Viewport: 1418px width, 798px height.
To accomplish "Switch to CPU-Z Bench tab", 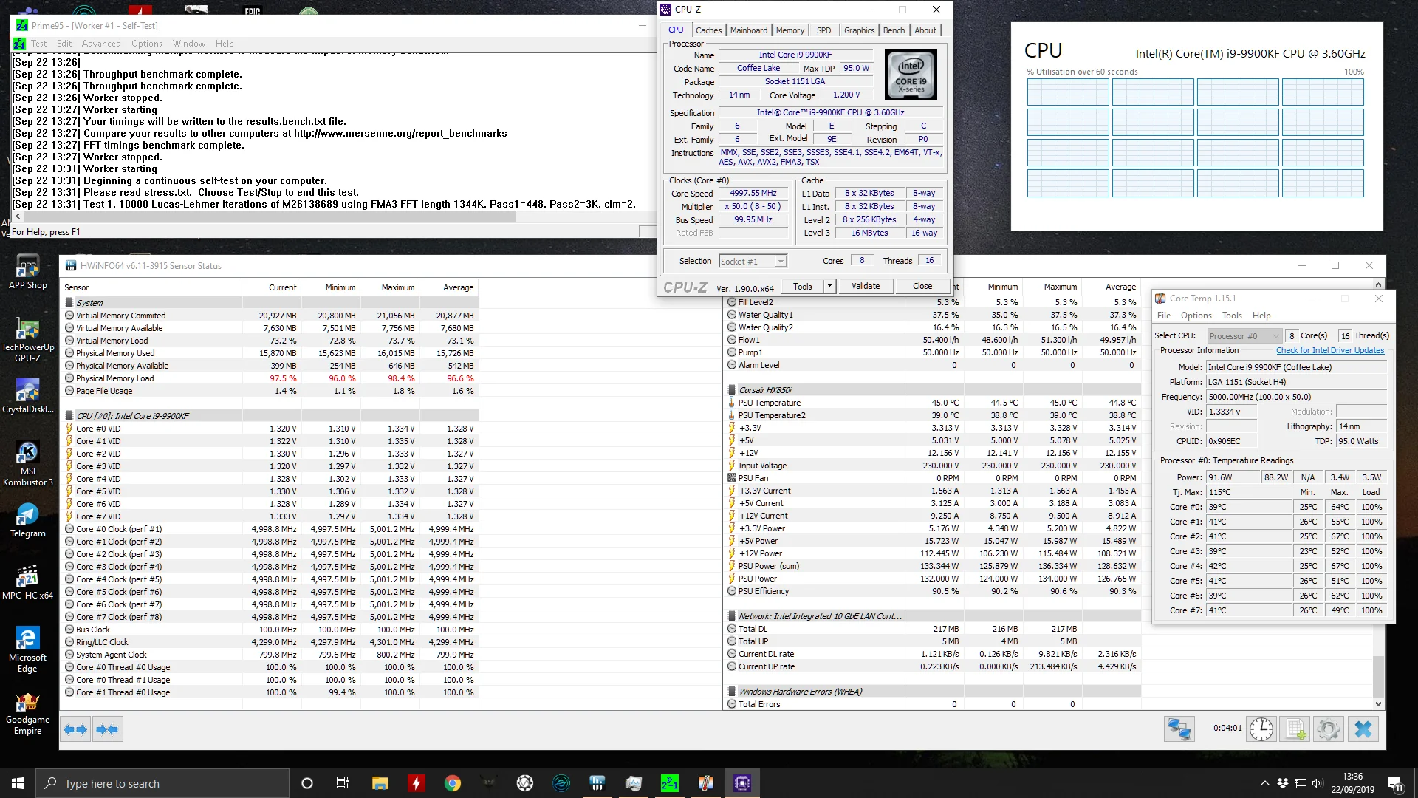I will pos(894,30).
